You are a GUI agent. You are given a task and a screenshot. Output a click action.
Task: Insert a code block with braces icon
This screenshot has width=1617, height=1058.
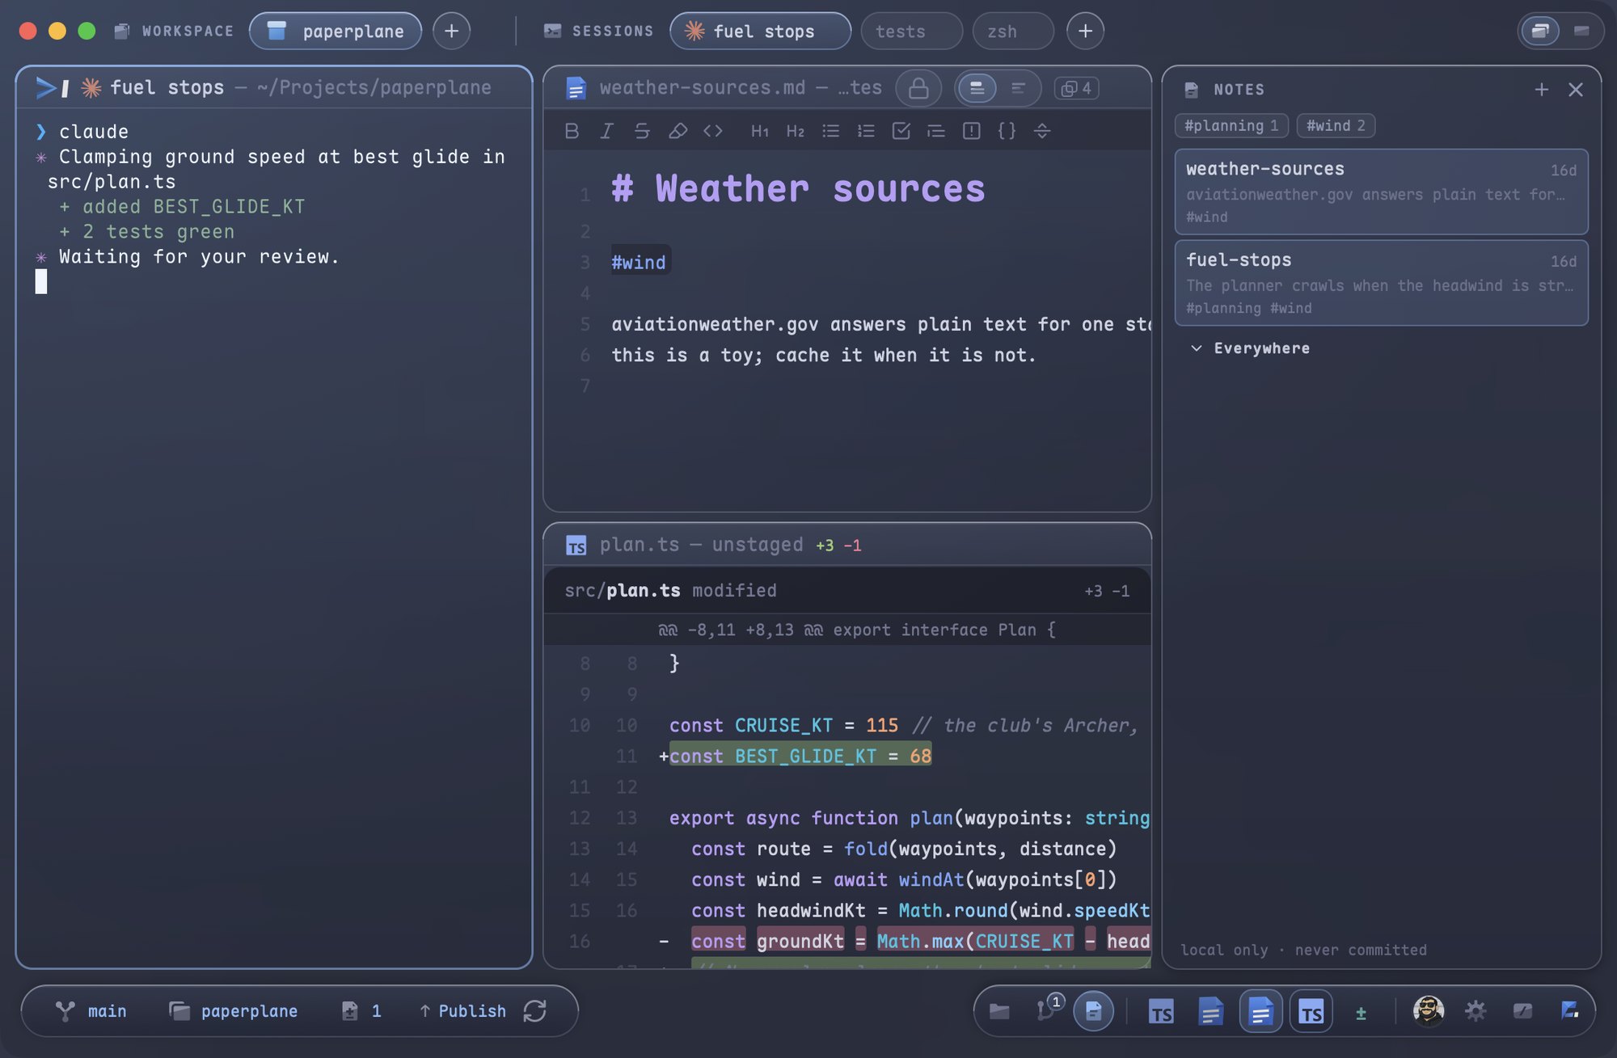point(1007,131)
